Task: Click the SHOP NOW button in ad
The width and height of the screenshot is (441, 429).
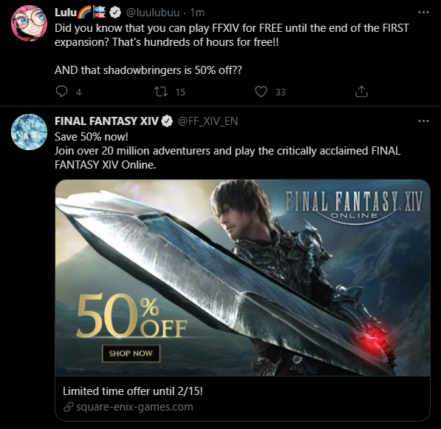Action: (131, 354)
